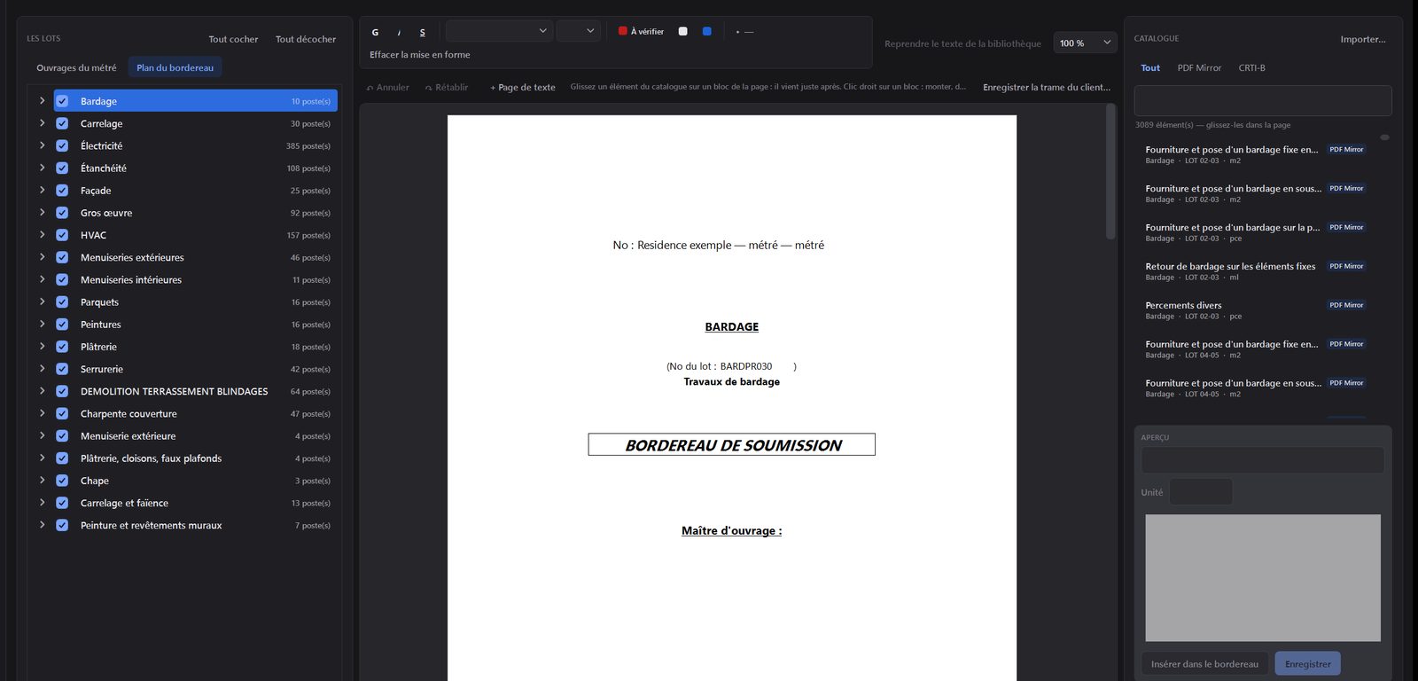The width and height of the screenshot is (1418, 681).
Task: Select the Tout catalogue tab
Action: [x=1150, y=67]
